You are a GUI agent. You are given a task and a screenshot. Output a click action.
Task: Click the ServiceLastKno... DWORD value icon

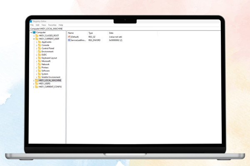coord(69,40)
